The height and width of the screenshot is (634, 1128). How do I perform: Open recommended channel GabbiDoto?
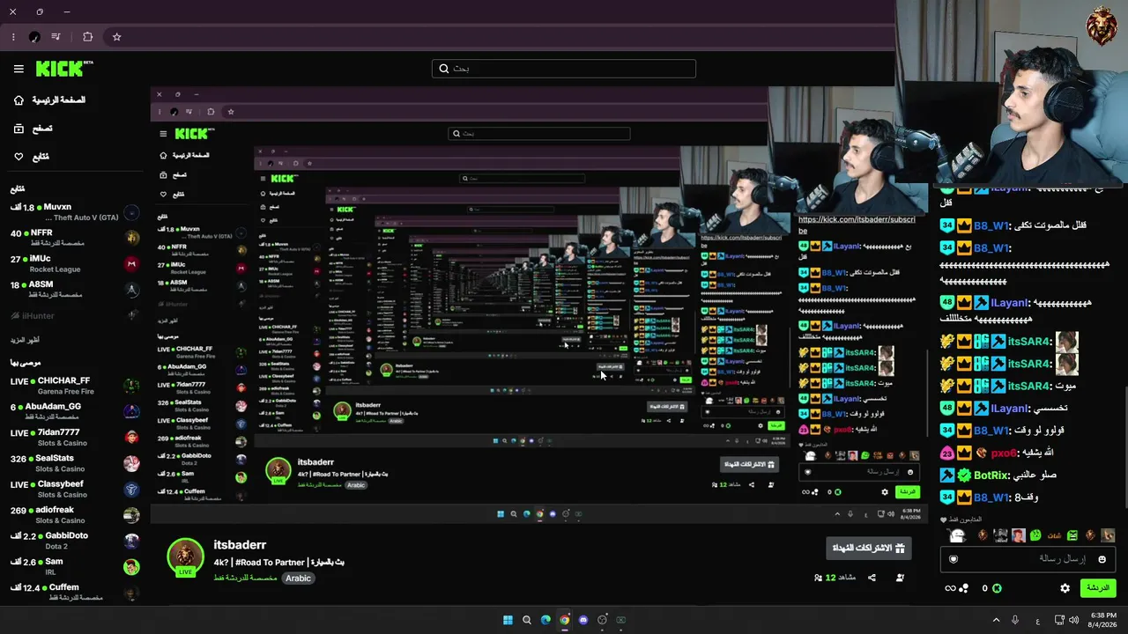[75, 541]
